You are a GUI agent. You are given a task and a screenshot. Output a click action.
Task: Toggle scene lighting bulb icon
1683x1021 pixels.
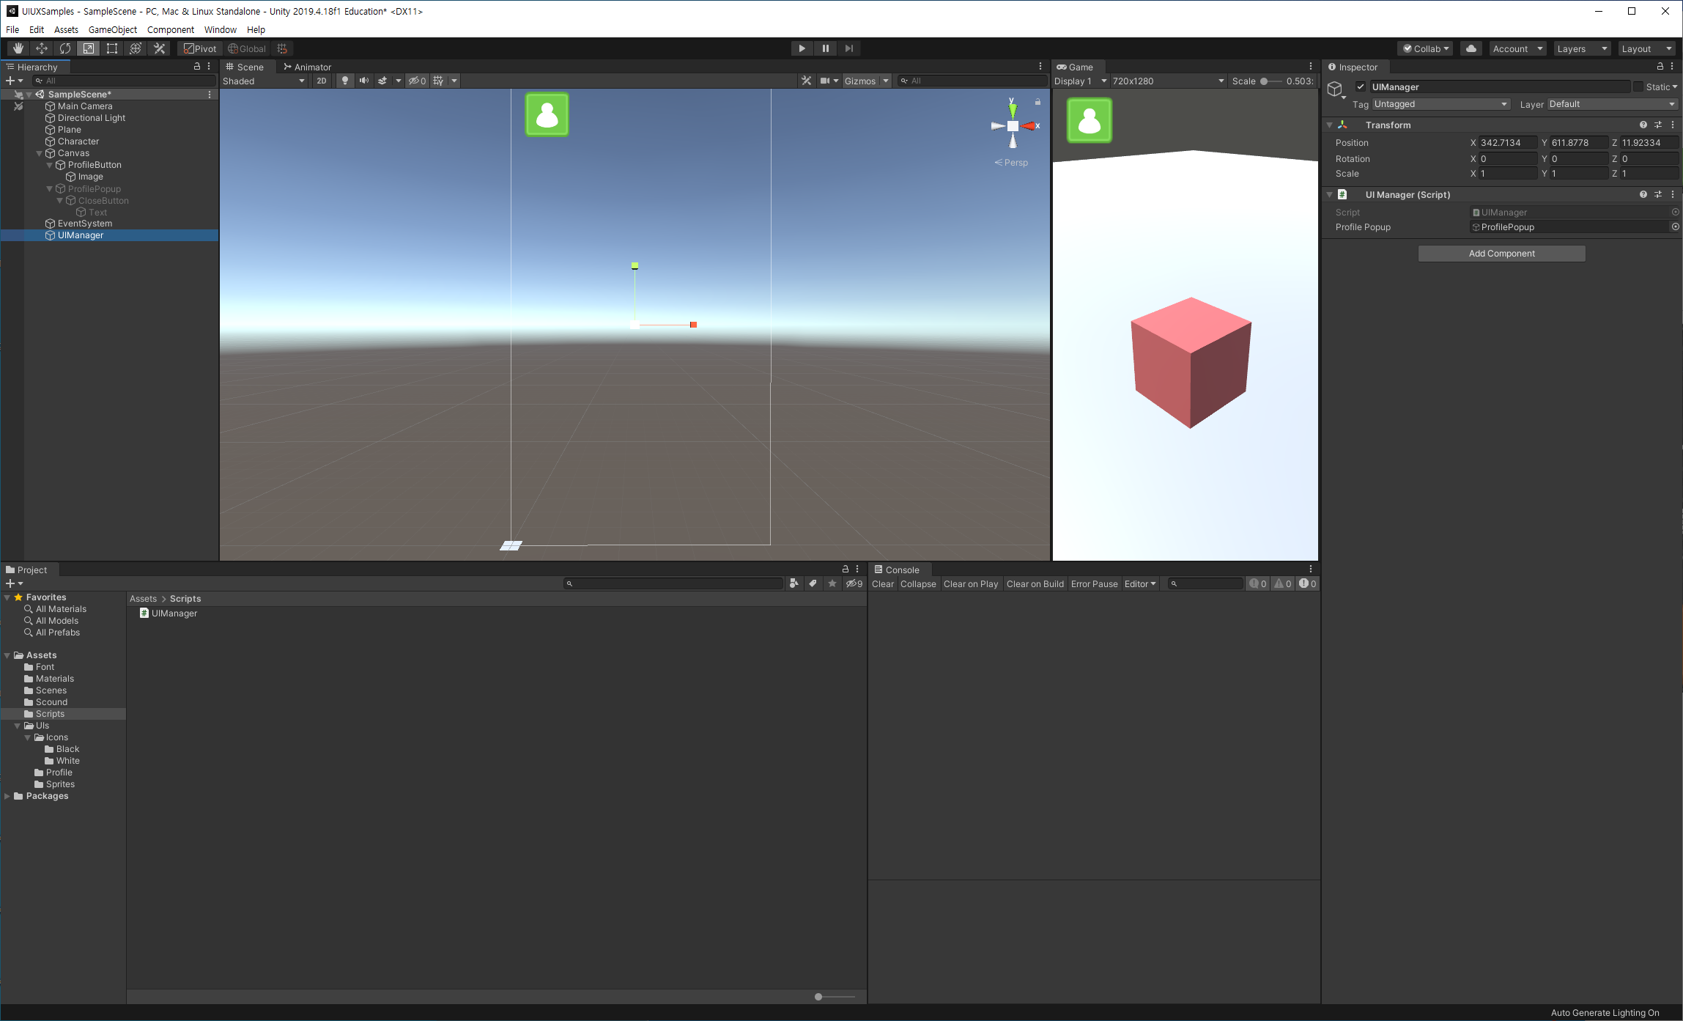click(x=344, y=81)
